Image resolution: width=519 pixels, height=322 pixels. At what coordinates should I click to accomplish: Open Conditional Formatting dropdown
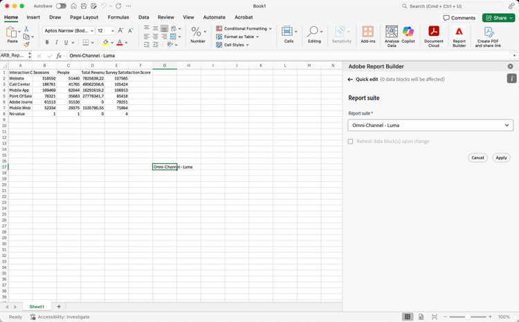tap(244, 28)
